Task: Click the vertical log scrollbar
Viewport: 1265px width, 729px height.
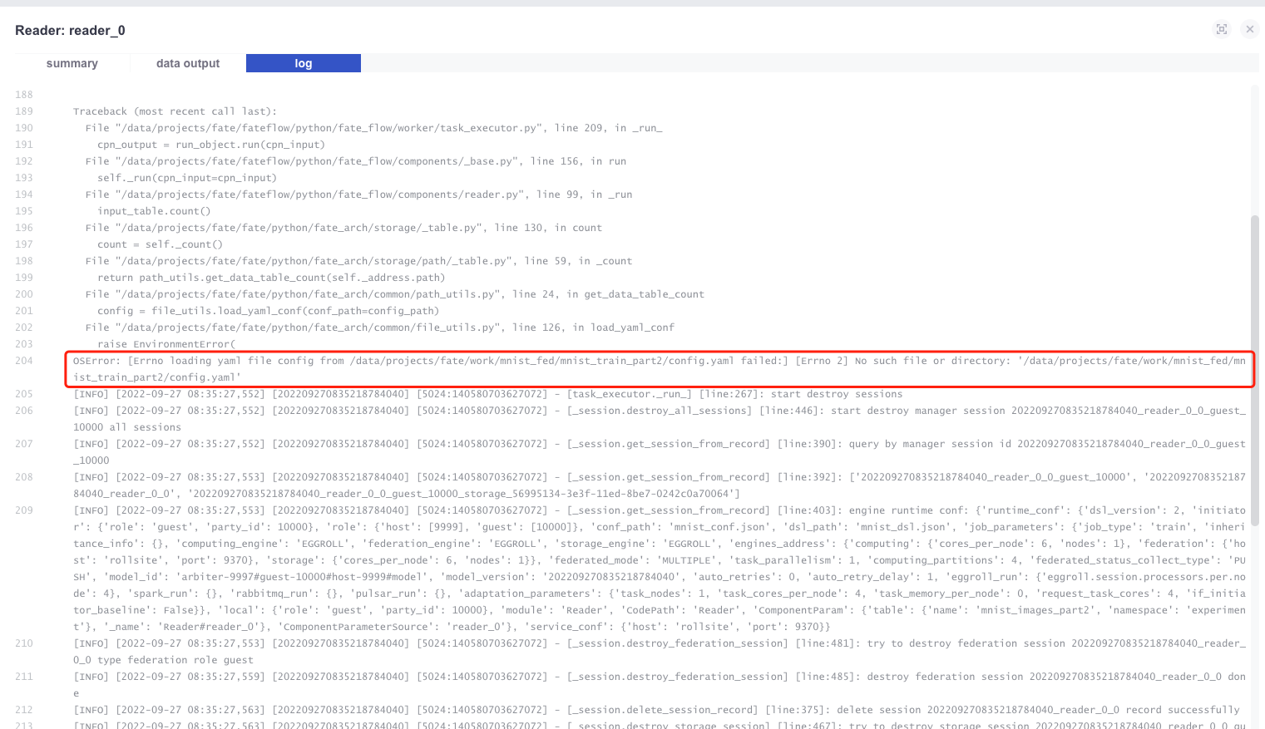Action: pos(1254,370)
